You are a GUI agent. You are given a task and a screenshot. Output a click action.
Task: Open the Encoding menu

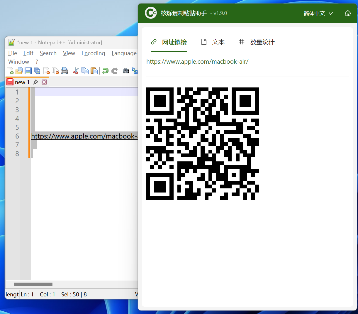93,53
